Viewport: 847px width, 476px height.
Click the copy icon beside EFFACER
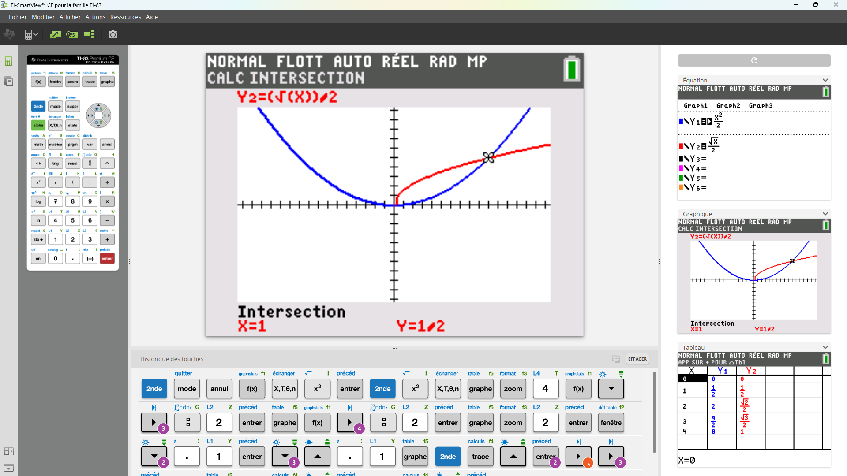coord(616,359)
